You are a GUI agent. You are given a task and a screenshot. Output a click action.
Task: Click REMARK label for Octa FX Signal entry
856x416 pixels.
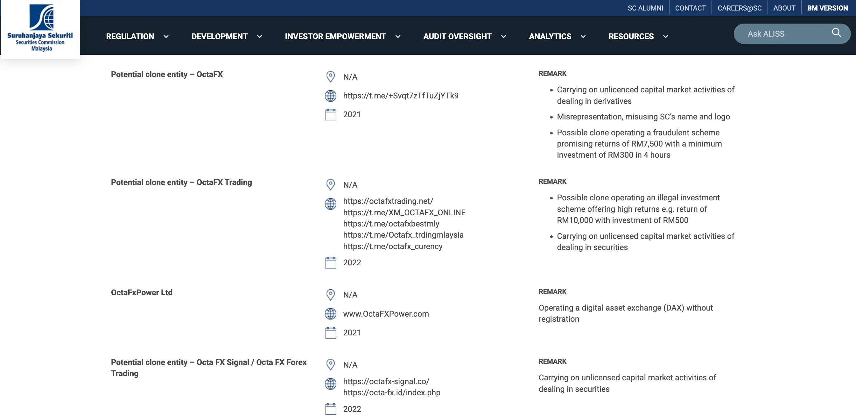(x=552, y=361)
